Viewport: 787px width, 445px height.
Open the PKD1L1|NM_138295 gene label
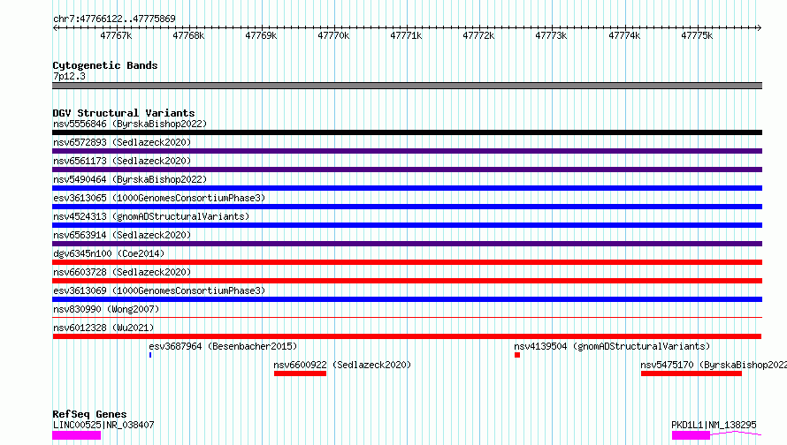point(714,425)
